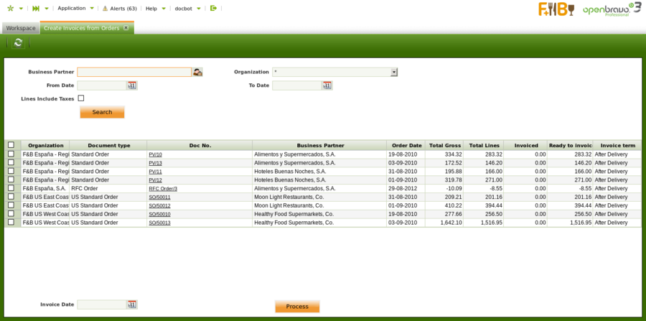This screenshot has width=646, height=321.
Task: Enable the Lines Include Taxes checkbox
Action: pyautogui.click(x=81, y=98)
